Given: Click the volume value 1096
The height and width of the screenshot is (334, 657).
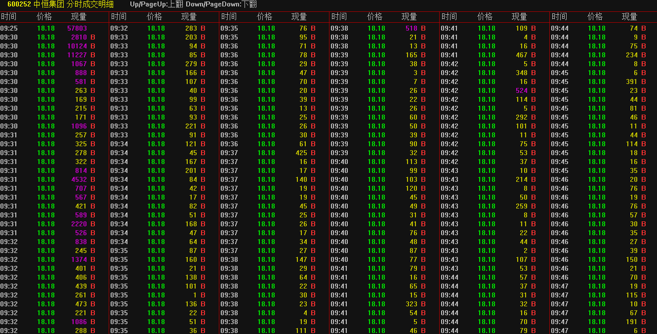Looking at the screenshot, I should click(79, 126).
